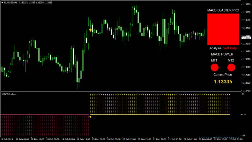The height and width of the screenshot is (142, 252).
Task: Click the 1.13720 level on the price scale
Action: point(246,5)
